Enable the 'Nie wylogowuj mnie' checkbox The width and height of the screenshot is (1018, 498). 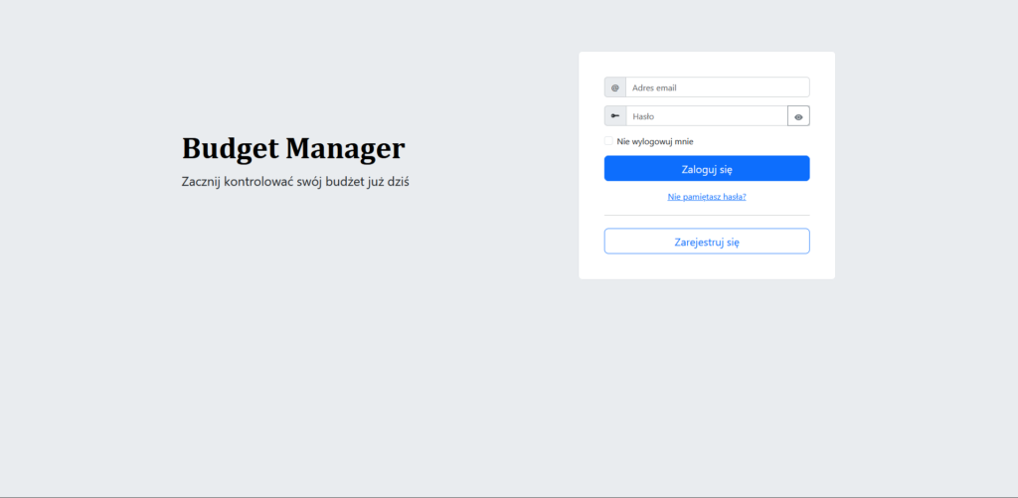point(608,141)
